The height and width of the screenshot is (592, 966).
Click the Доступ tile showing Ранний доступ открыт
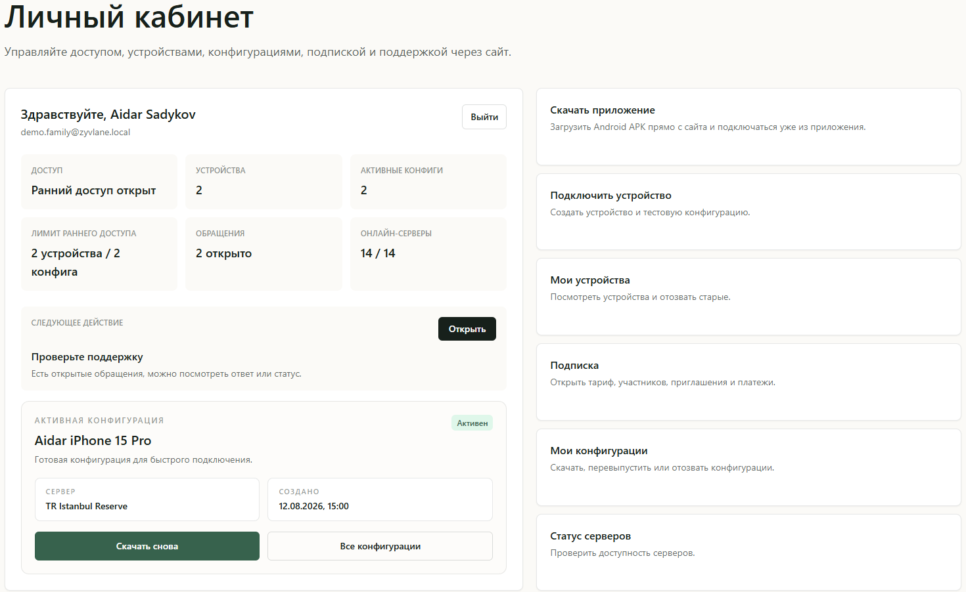click(x=99, y=182)
